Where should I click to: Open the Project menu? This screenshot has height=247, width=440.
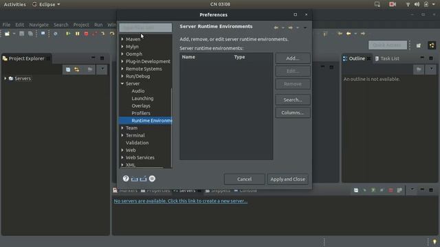click(81, 25)
